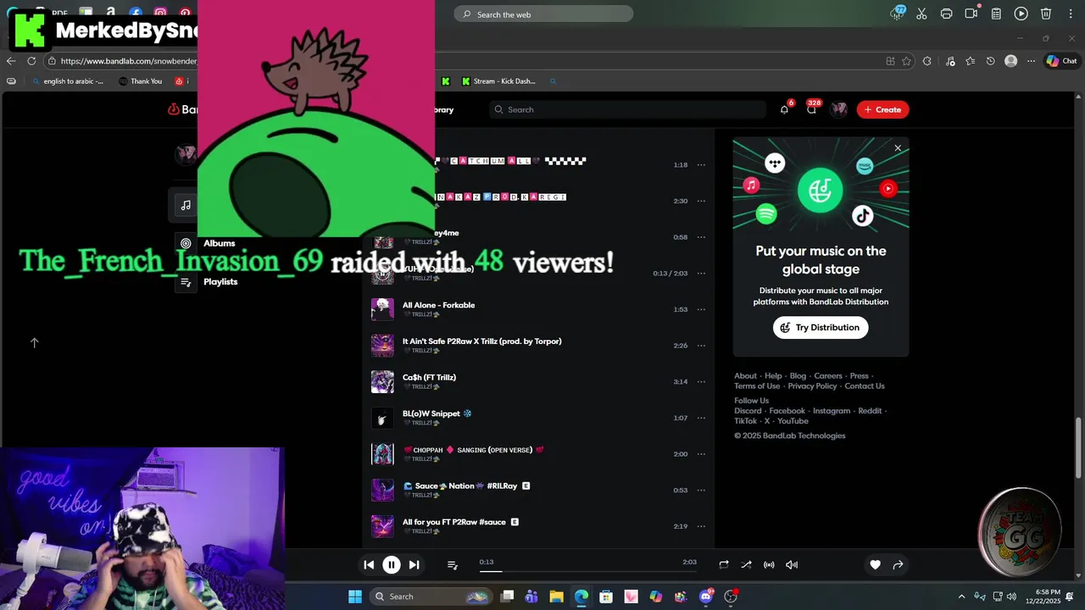
Task: Add page to favorites star icon
Action: [906, 61]
